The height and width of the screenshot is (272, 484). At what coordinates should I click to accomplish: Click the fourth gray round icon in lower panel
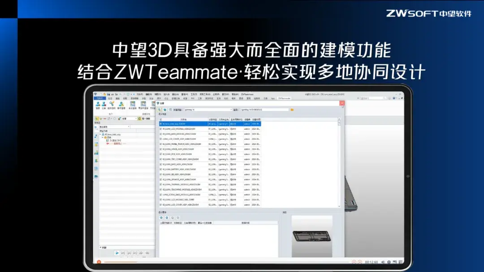coord(178,218)
